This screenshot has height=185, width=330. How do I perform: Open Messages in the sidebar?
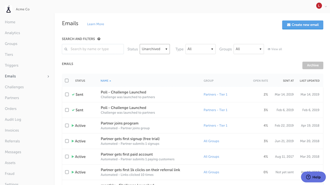tap(13, 152)
